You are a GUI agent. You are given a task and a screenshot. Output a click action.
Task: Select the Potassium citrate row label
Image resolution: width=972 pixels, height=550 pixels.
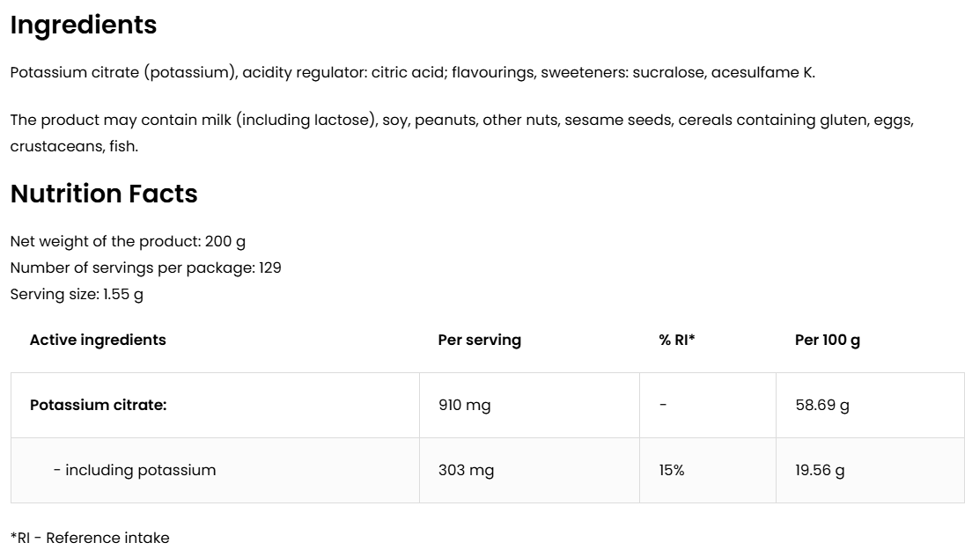pyautogui.click(x=98, y=405)
